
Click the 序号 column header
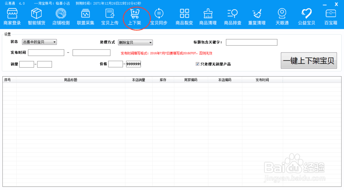[9, 80]
